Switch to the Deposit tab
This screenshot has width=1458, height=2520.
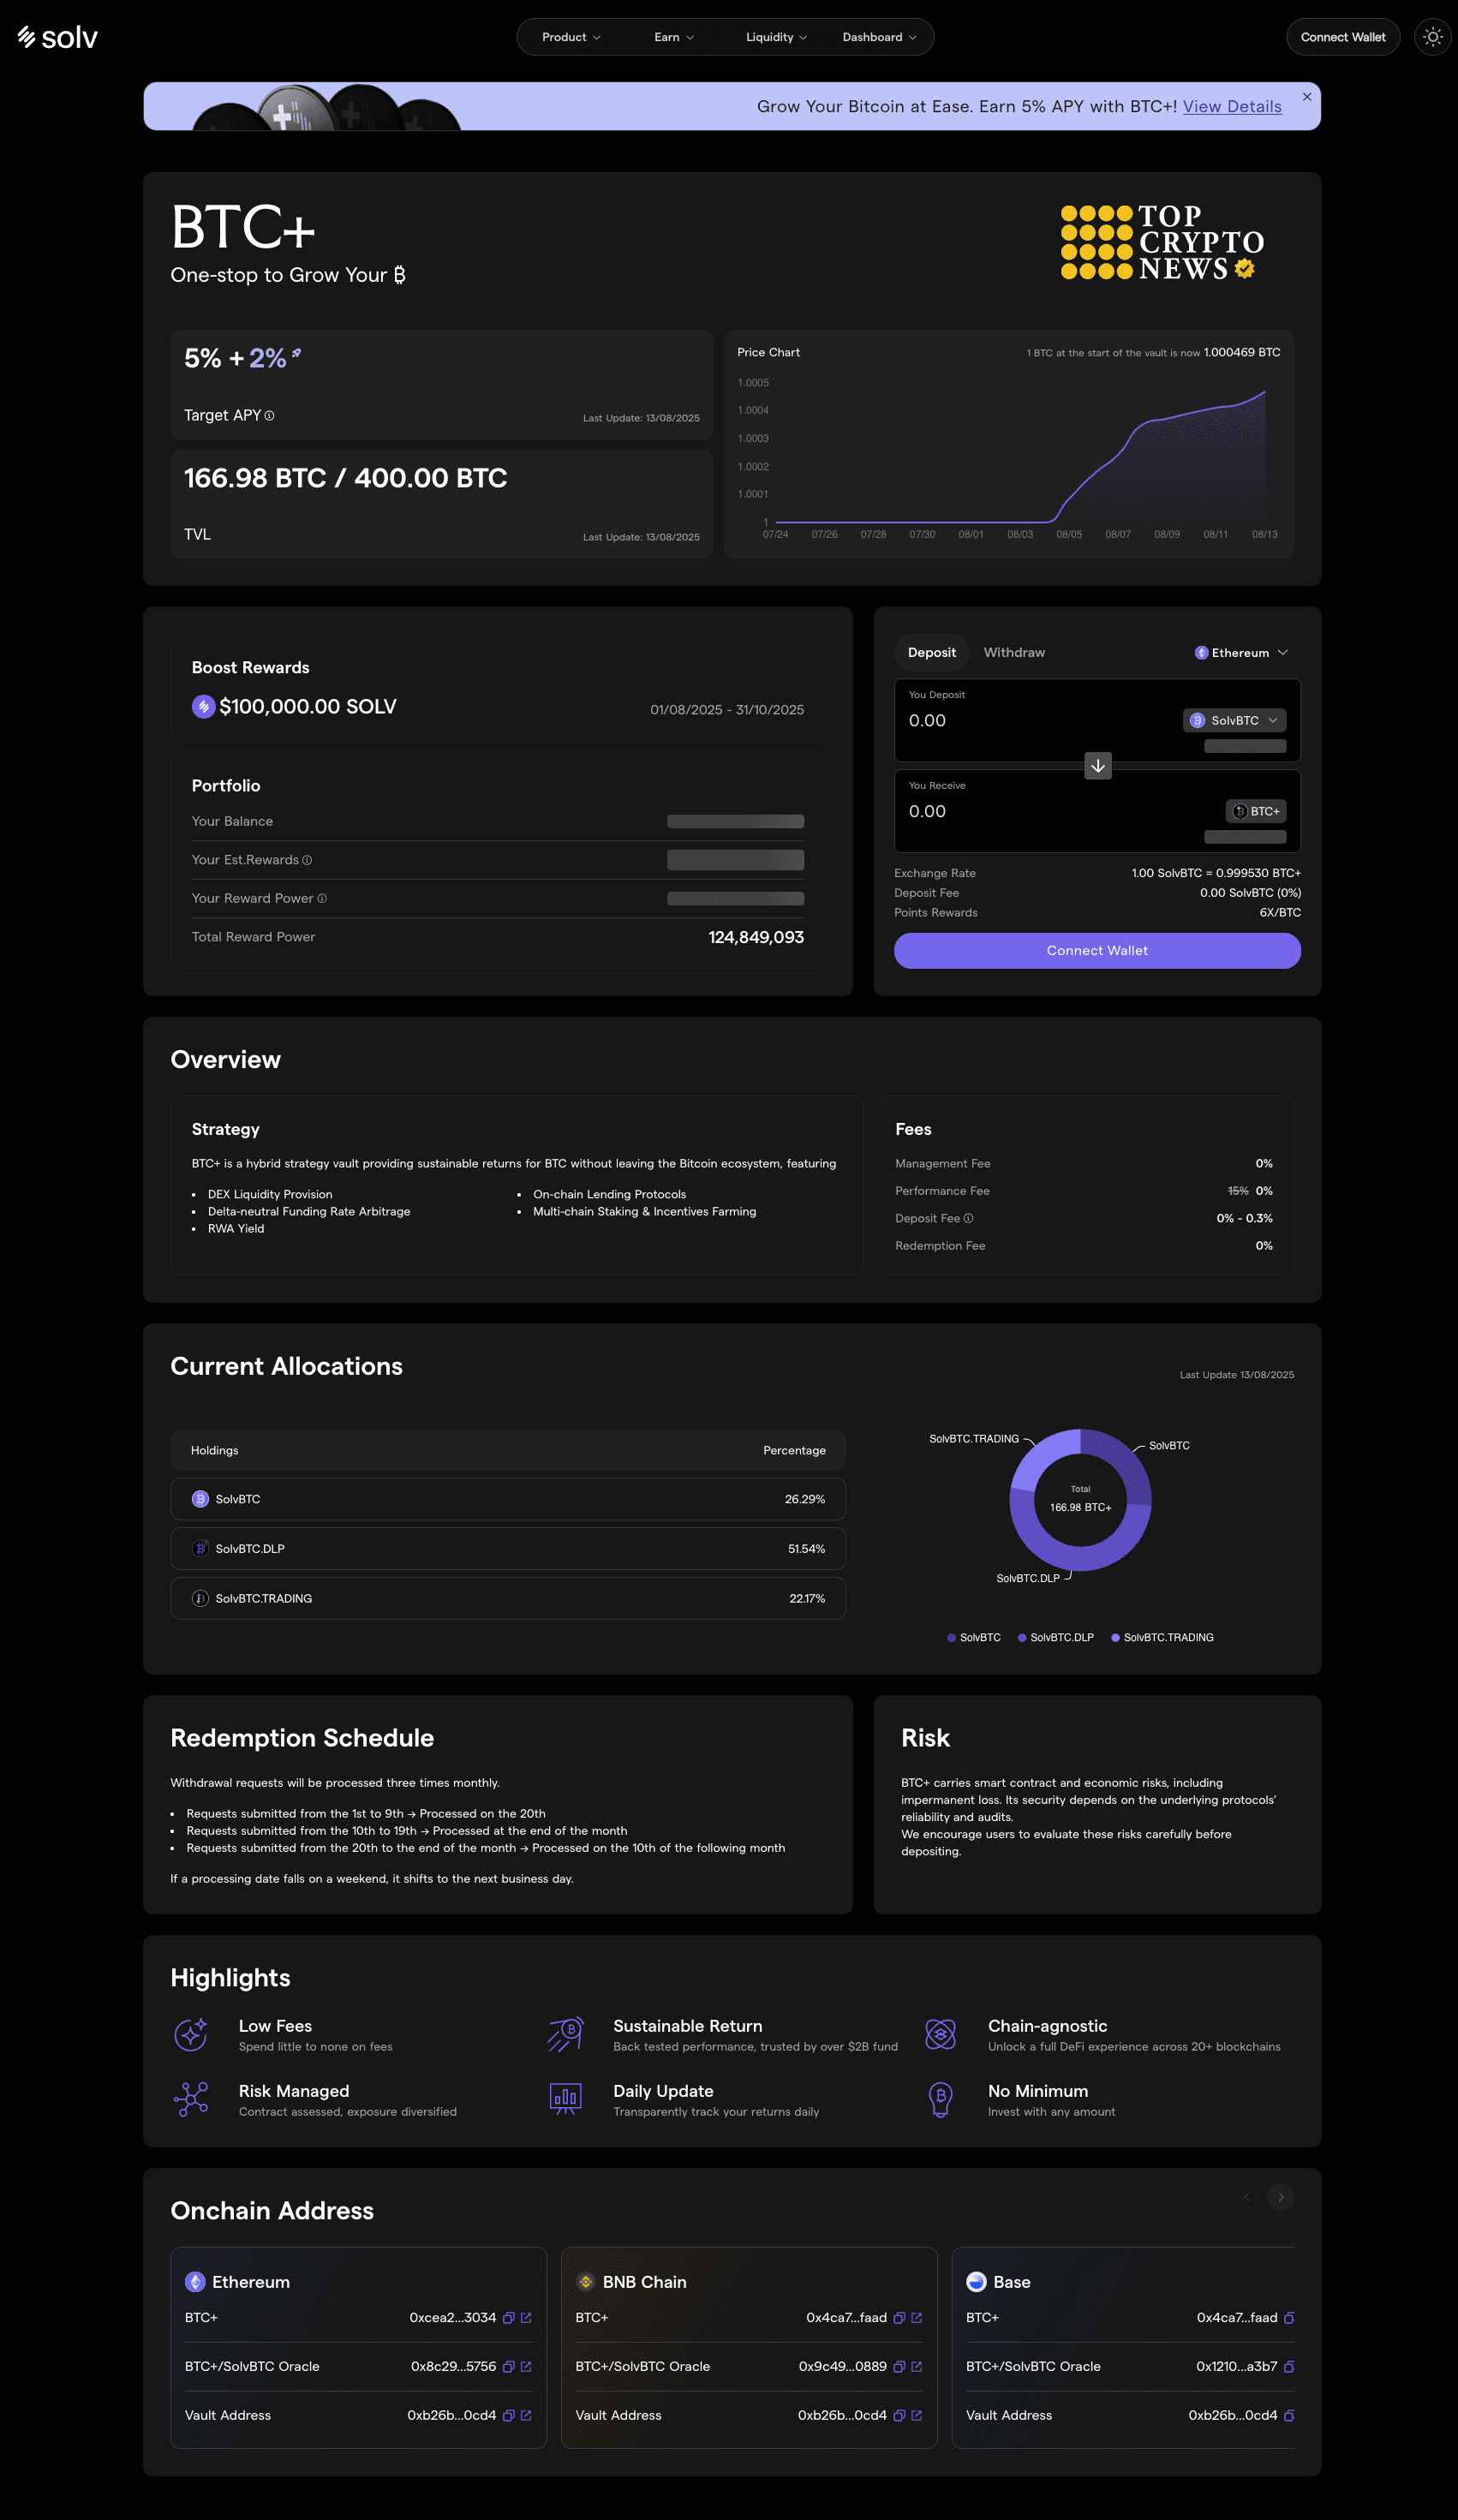pos(931,653)
